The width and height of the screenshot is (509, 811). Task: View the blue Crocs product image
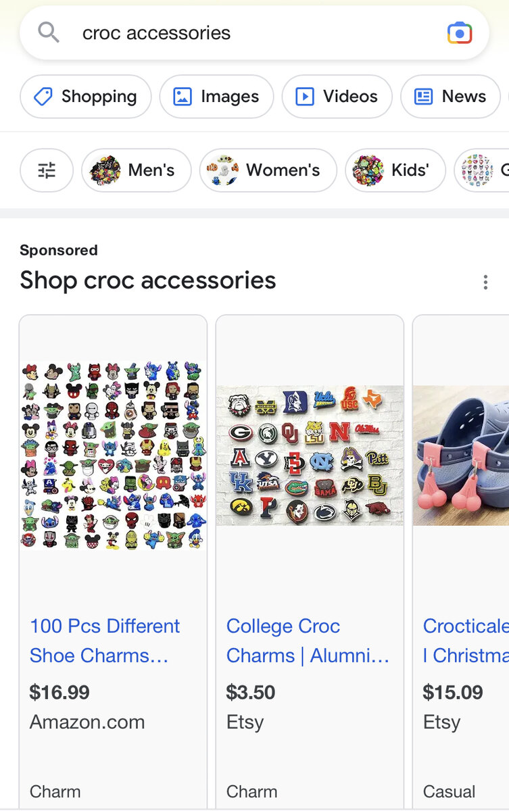[x=461, y=454]
